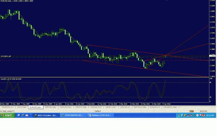217x136 pixels.
Task: Switch to the GOLD,Daily chart tab
Action: [x=22, y=107]
